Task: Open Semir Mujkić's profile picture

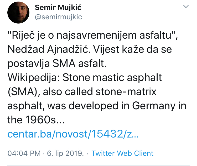Action: [18, 13]
